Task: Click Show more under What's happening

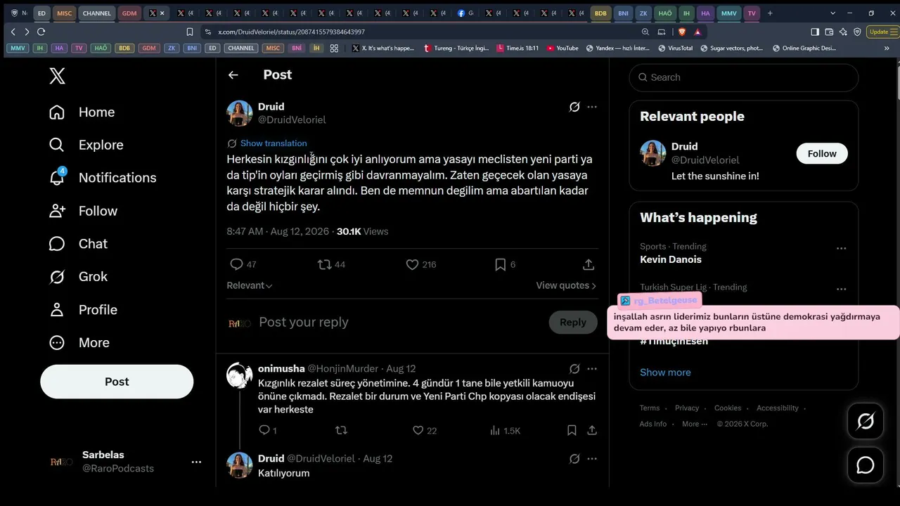Action: 665,372
